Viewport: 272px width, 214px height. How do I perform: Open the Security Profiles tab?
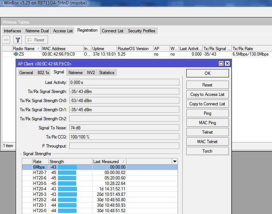[x=141, y=31]
